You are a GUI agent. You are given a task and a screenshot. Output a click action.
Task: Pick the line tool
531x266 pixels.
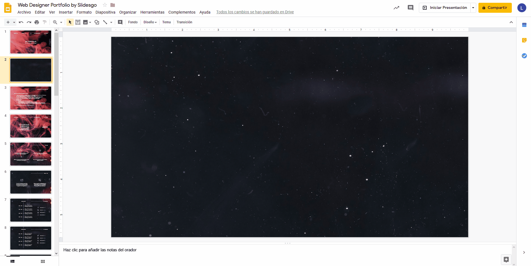tap(105, 22)
